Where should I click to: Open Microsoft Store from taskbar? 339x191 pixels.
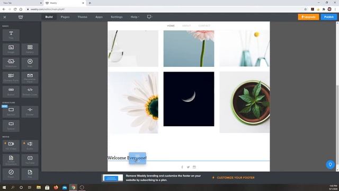[x=47, y=187]
